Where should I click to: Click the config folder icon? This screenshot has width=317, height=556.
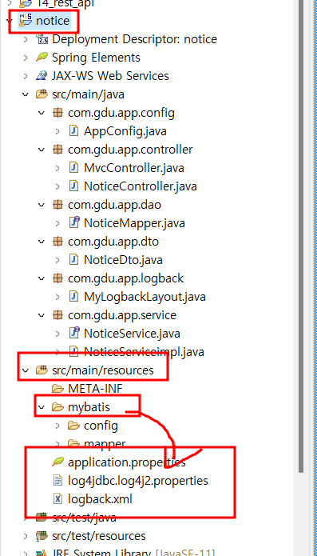[73, 425]
